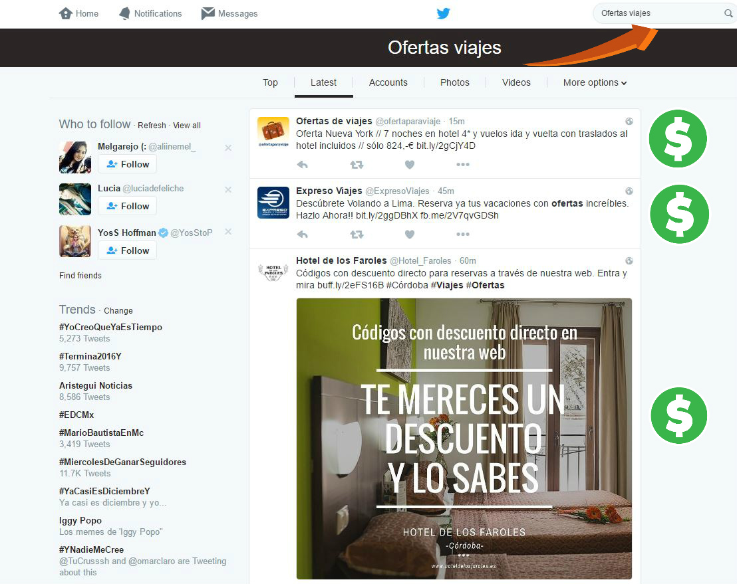This screenshot has width=737, height=584.
Task: Like the Expreso Viajes tweet
Action: coord(410,235)
